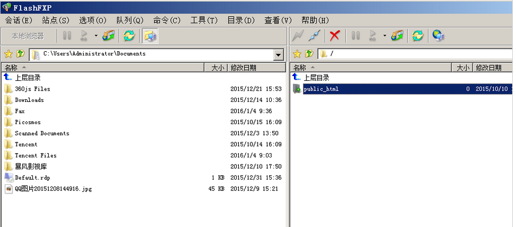Open transfer dropdown arrow in local toolbar

click(x=96, y=36)
